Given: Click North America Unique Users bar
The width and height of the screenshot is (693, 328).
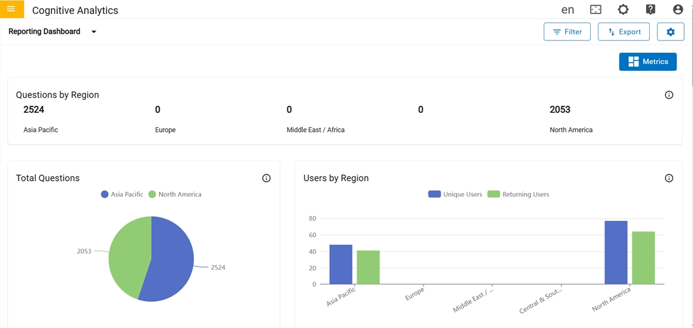Looking at the screenshot, I should [x=616, y=253].
